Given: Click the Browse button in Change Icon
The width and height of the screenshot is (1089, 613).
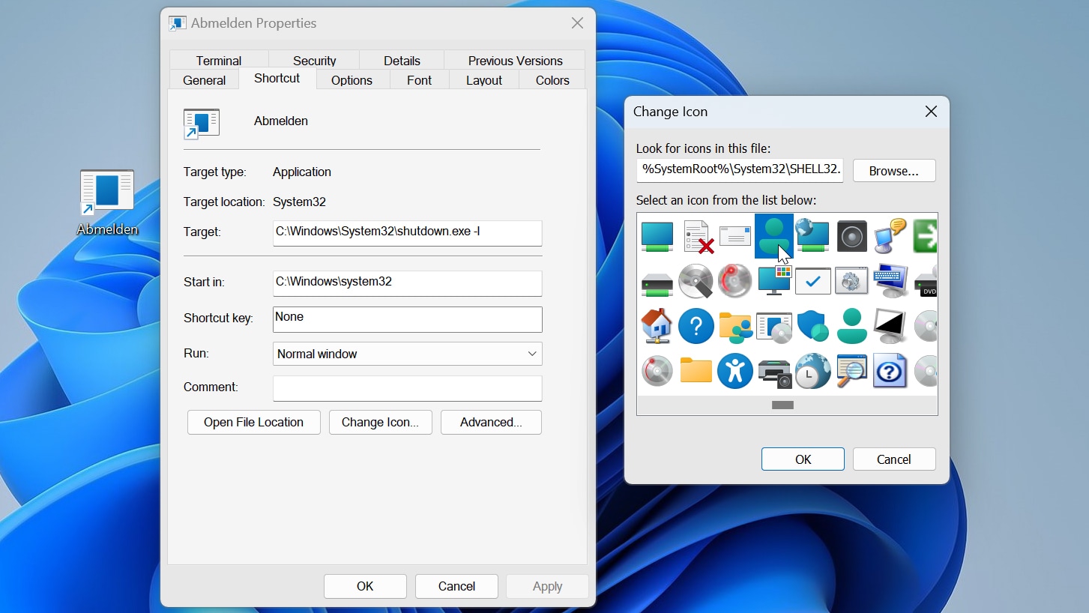Looking at the screenshot, I should coord(893,170).
